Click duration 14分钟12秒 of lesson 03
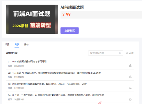 (19, 88)
